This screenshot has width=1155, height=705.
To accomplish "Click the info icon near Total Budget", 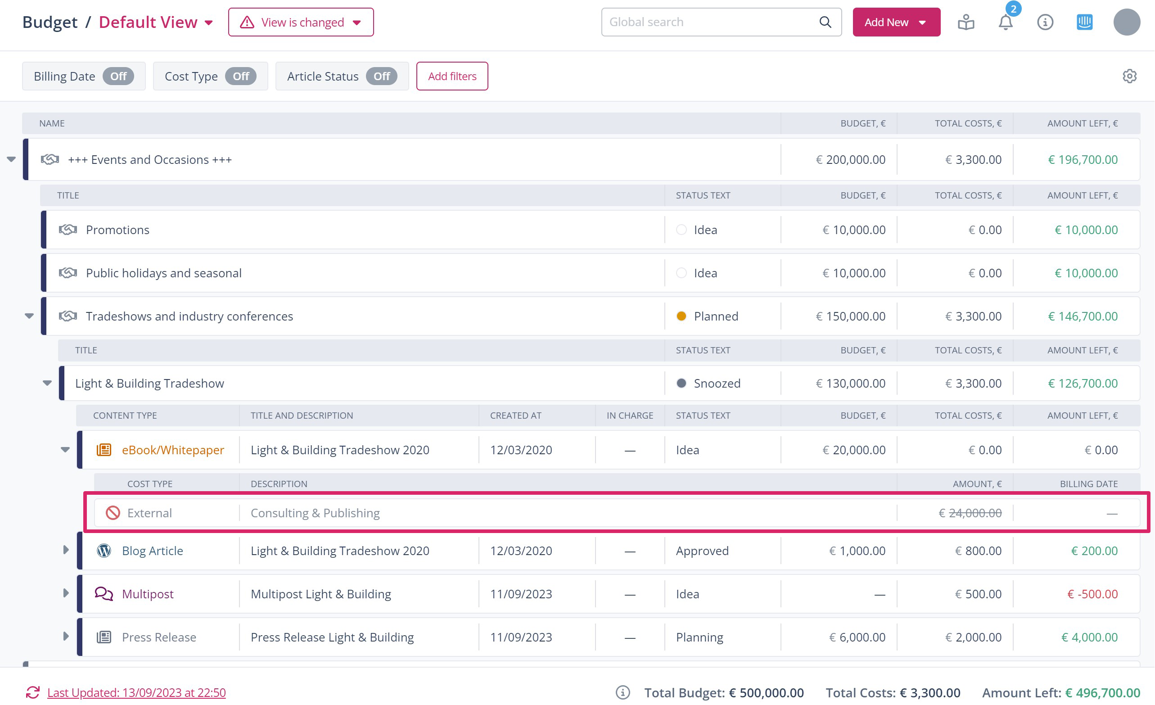I will point(623,692).
